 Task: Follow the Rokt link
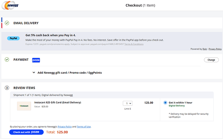point(205,49)
